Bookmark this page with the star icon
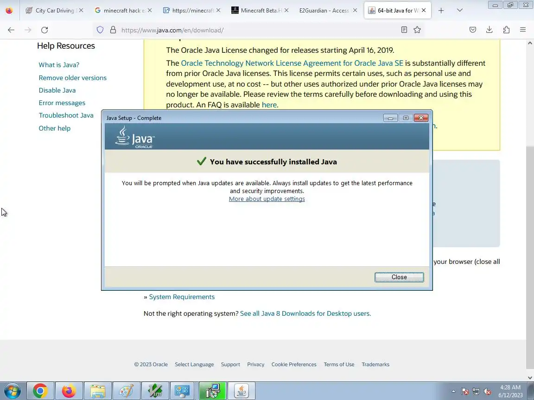 pyautogui.click(x=417, y=30)
